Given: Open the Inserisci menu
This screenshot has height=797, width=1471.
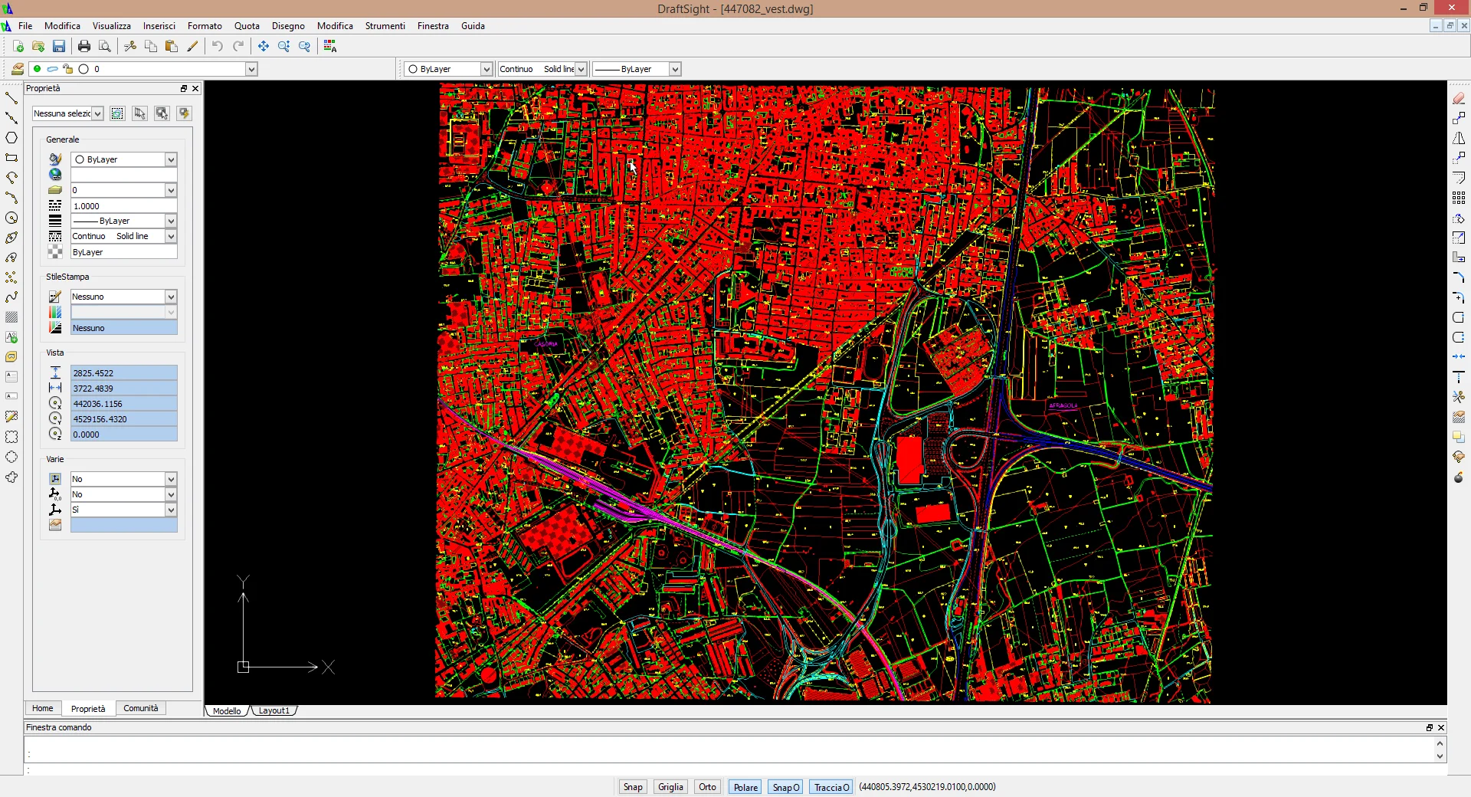Looking at the screenshot, I should [x=159, y=26].
